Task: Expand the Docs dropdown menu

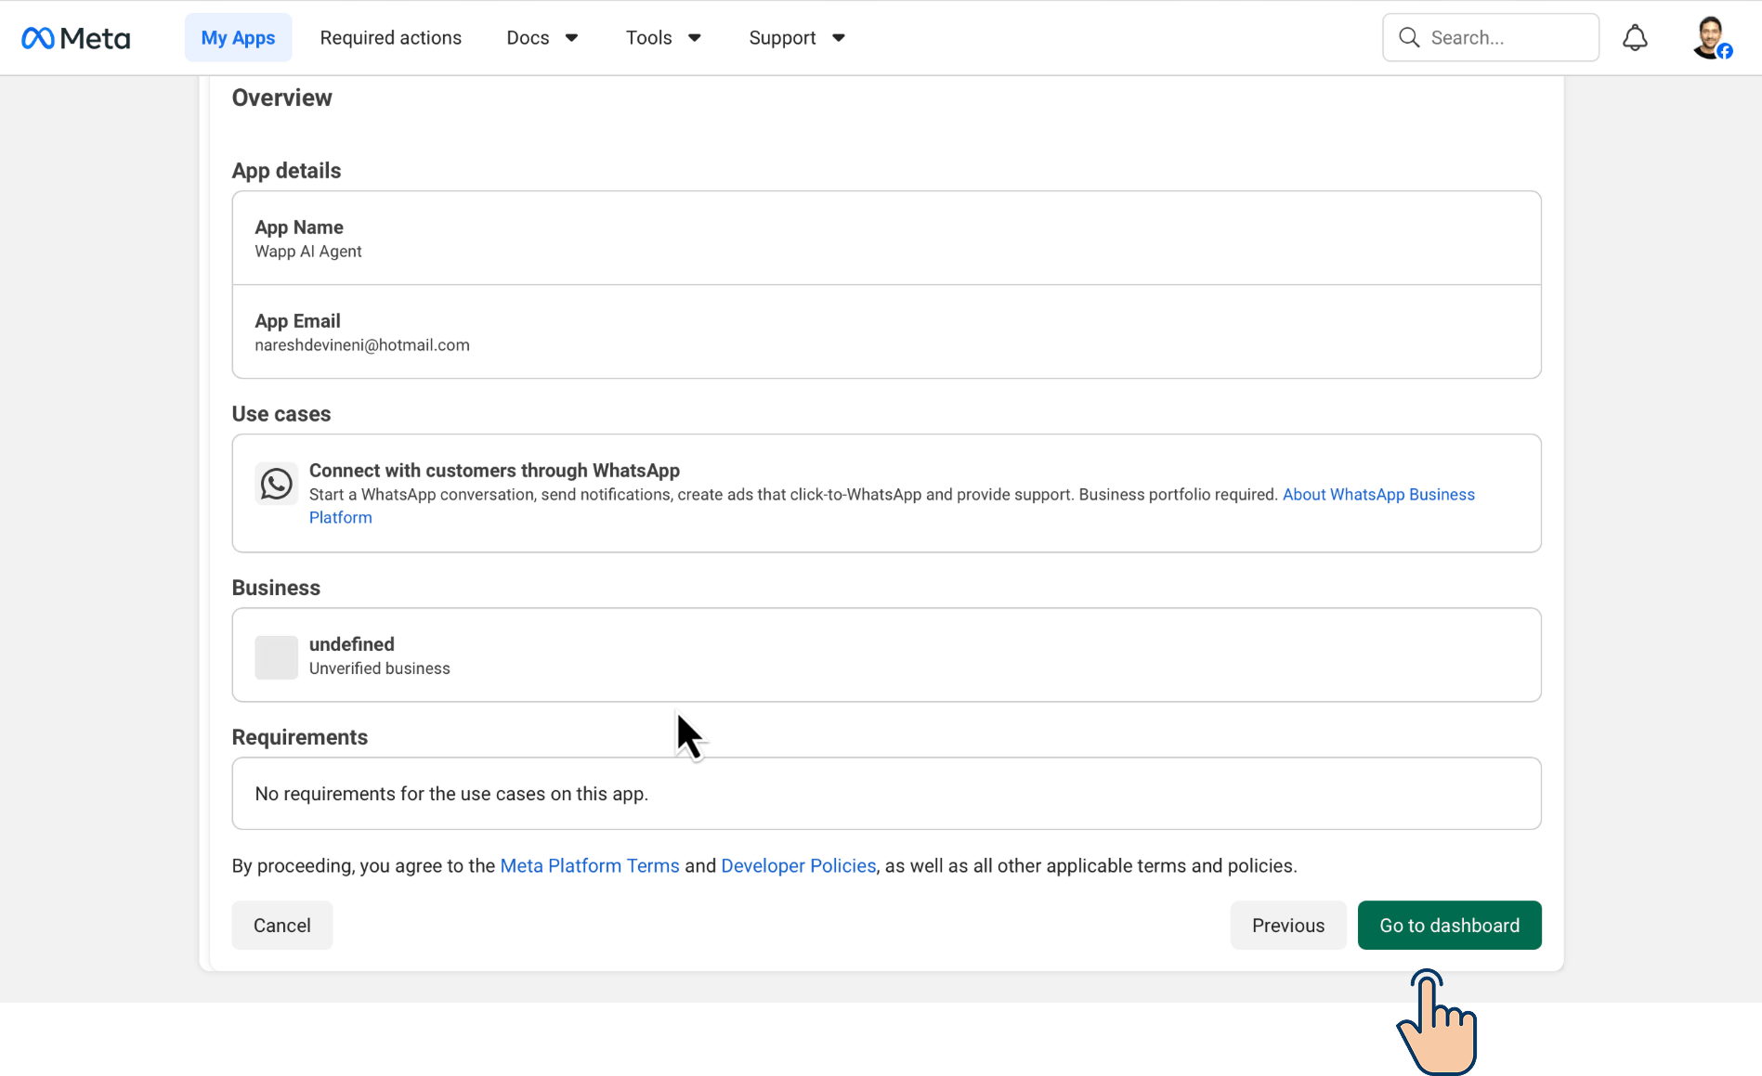Action: [542, 38]
